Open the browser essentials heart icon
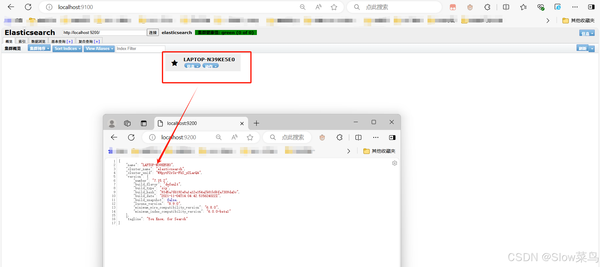This screenshot has width=600, height=267. pos(541,7)
